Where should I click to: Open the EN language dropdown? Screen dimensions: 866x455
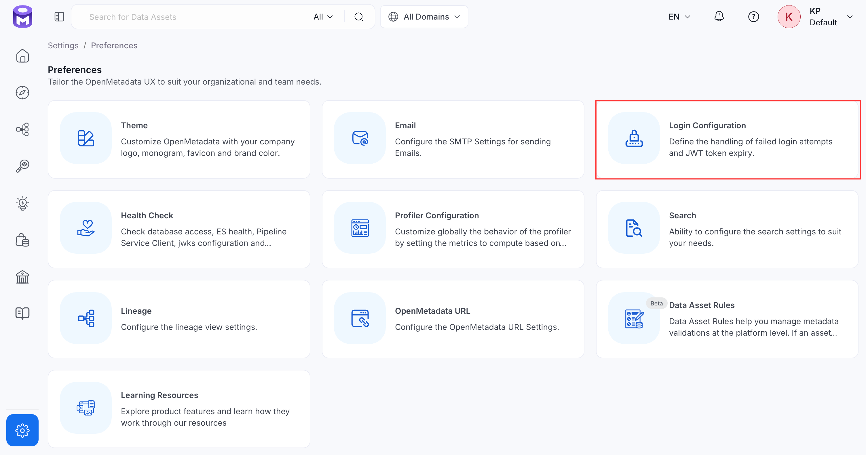point(679,17)
